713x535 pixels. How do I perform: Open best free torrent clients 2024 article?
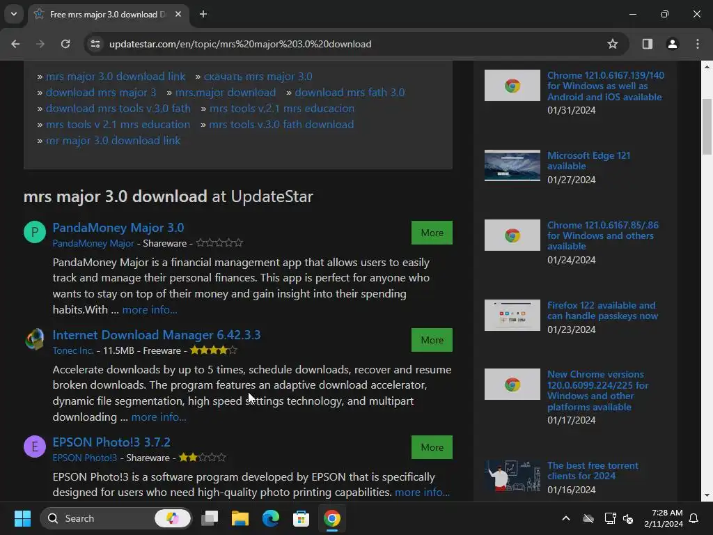[593, 470]
